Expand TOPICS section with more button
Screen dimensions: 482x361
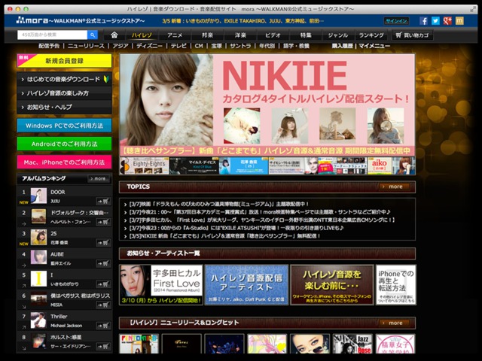point(396,186)
